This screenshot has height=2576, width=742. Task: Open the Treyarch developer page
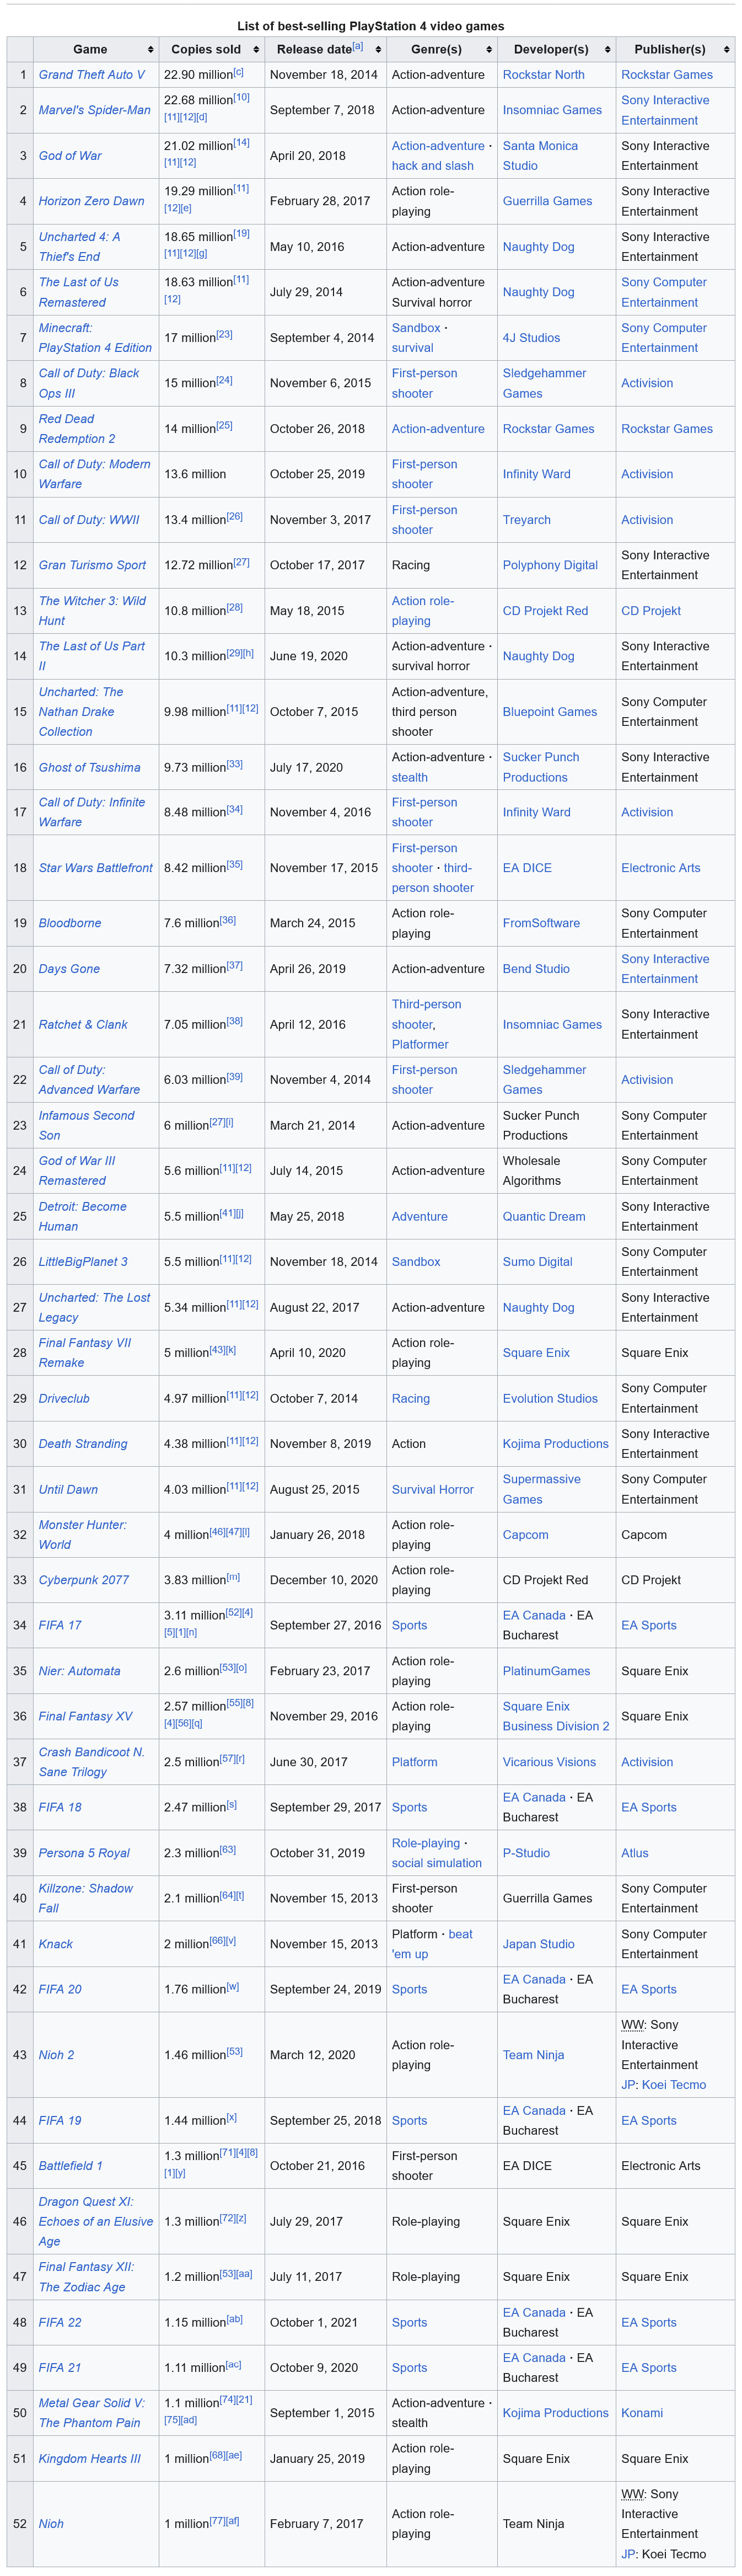527,520
